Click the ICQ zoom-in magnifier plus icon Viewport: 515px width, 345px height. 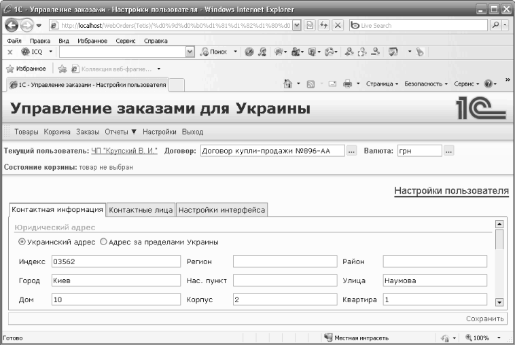point(349,52)
